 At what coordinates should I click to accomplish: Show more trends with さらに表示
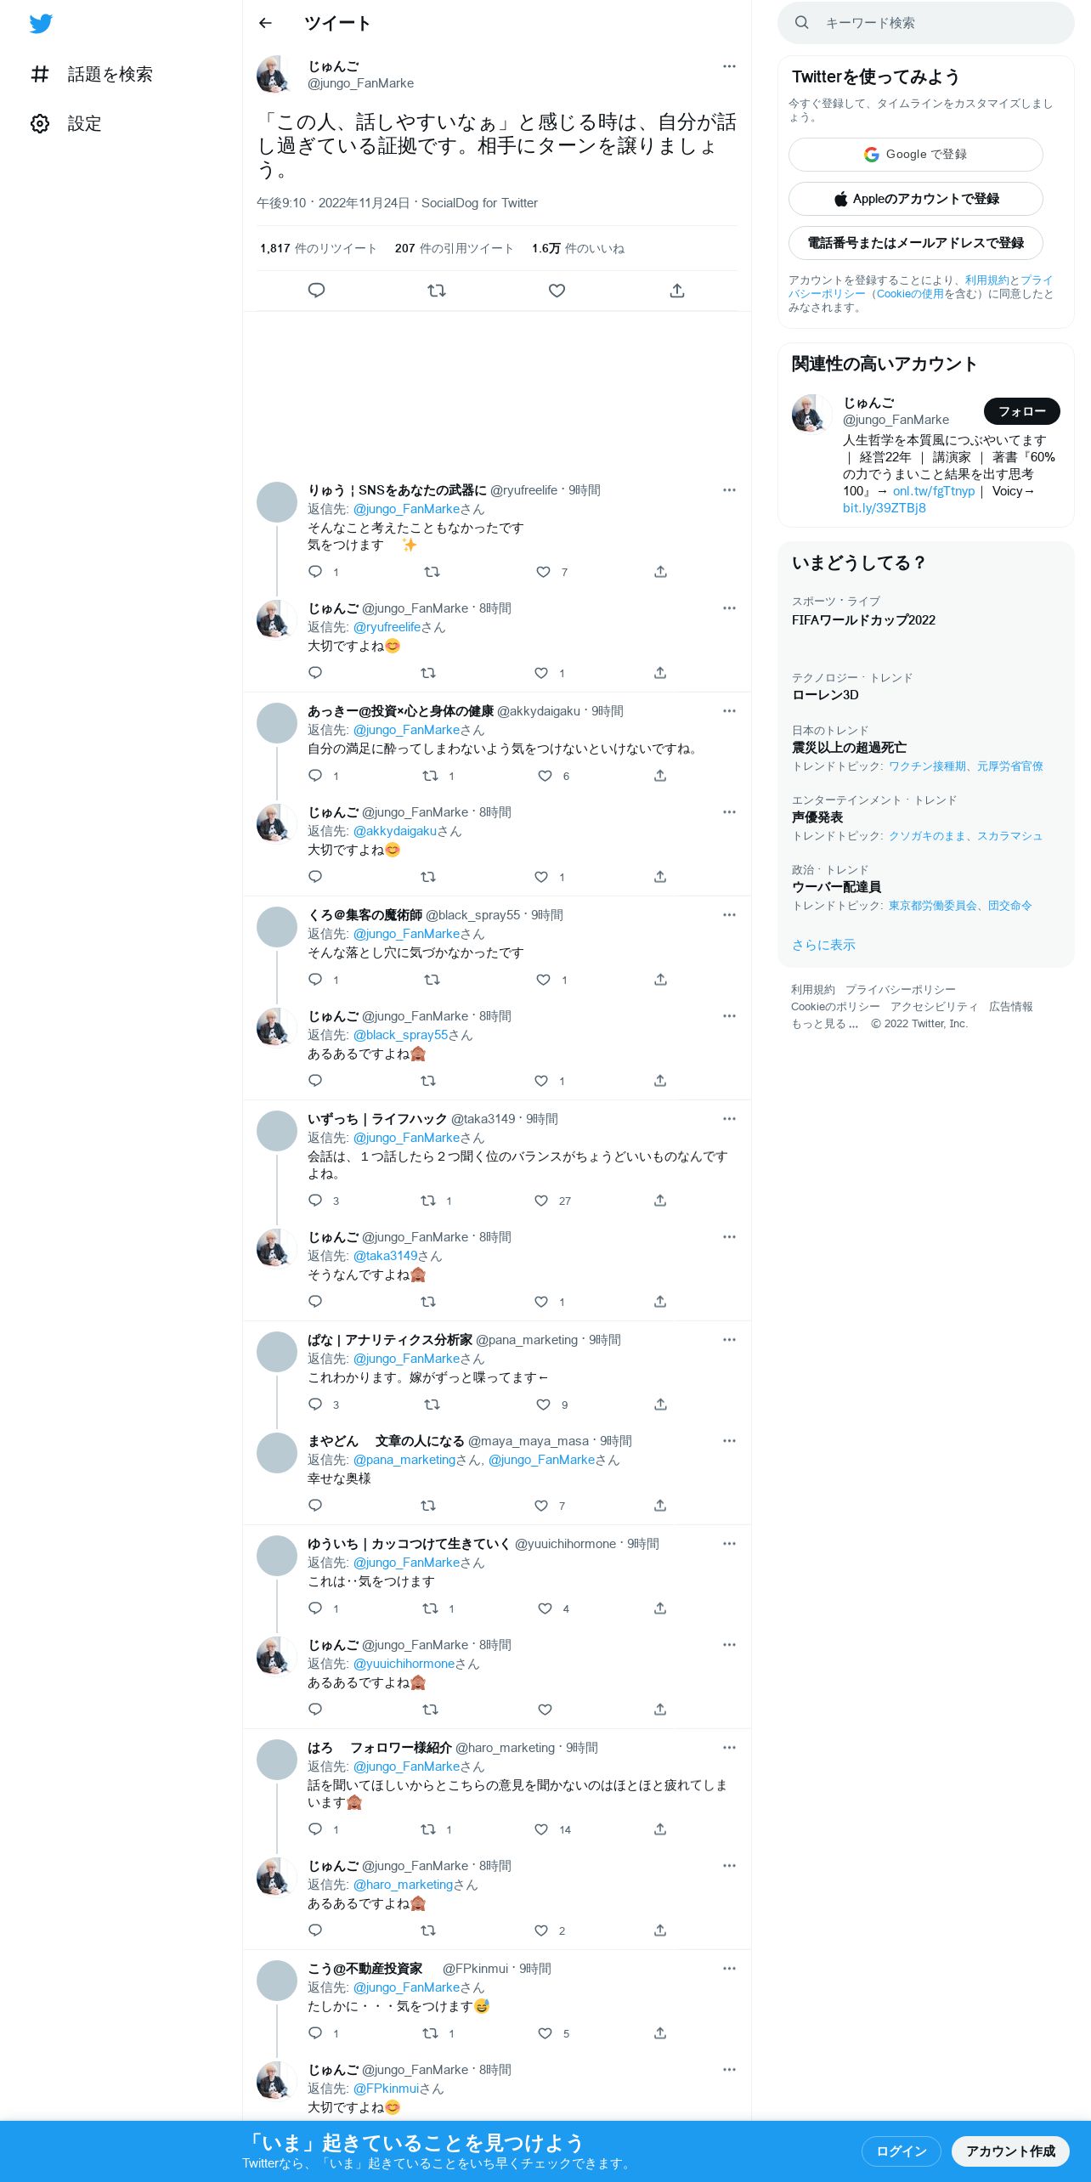point(823,945)
